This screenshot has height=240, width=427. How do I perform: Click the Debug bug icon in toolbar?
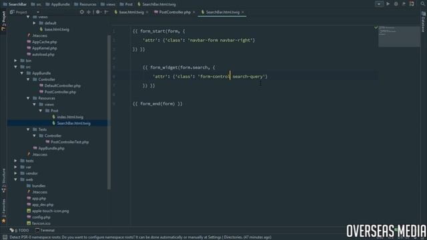[396, 4]
